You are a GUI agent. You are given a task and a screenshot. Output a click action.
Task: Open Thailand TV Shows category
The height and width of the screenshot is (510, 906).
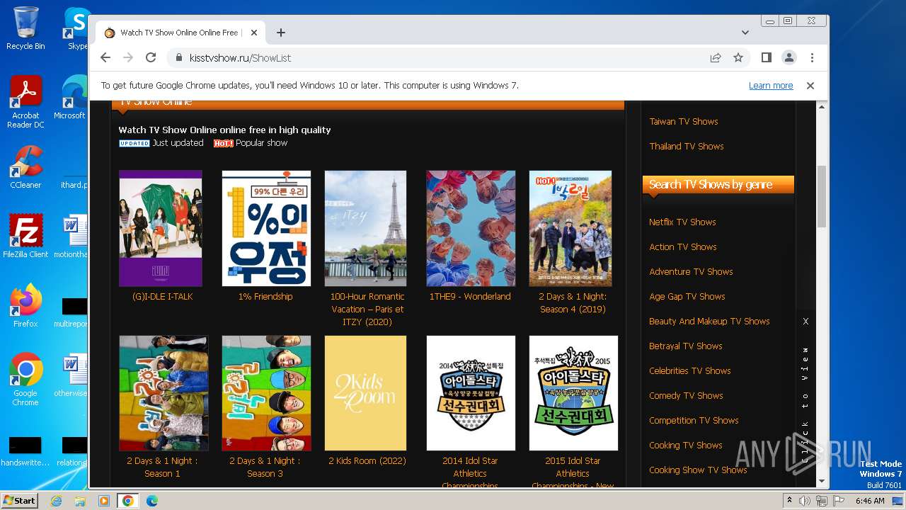click(687, 147)
